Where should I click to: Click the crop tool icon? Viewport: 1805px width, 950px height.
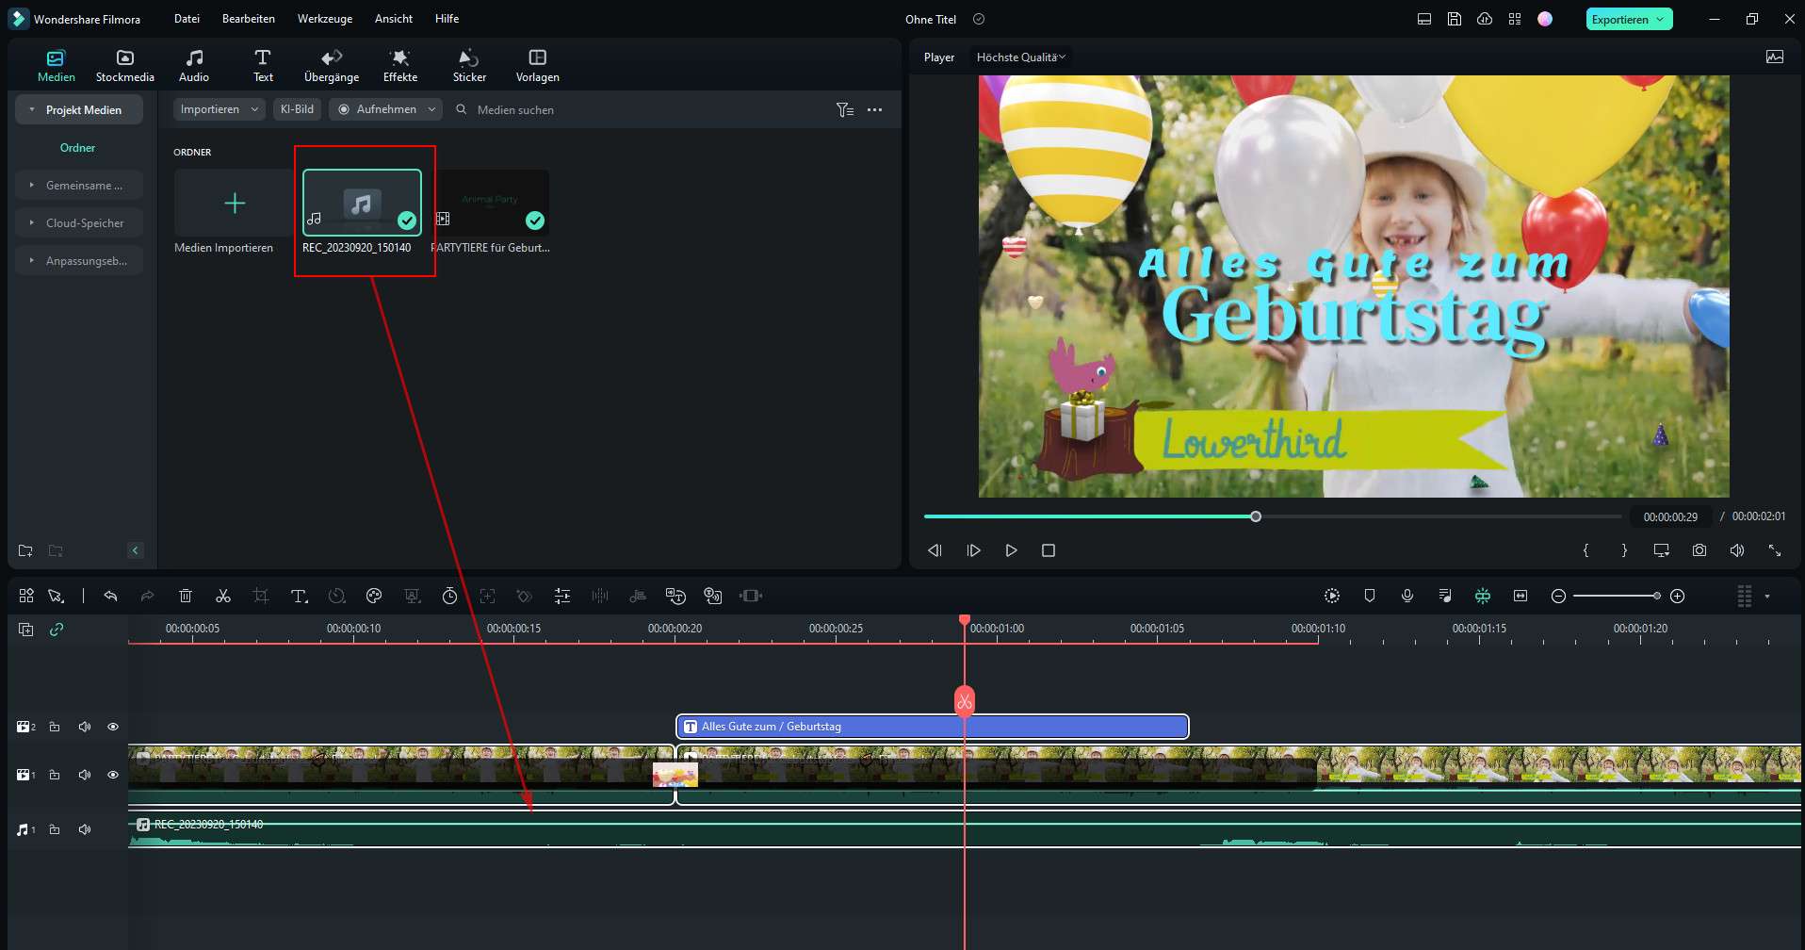pos(261,596)
